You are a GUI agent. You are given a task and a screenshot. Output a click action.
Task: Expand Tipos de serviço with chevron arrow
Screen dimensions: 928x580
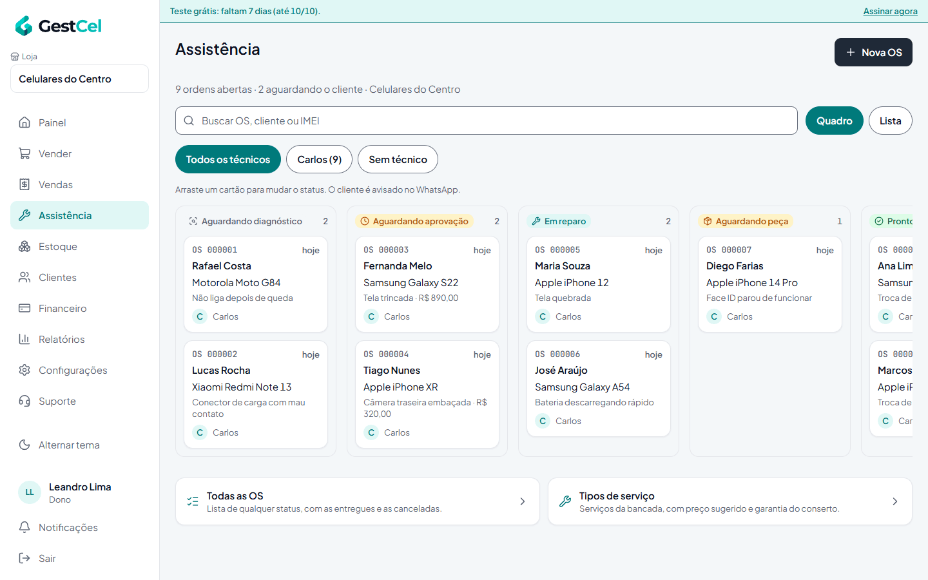pyautogui.click(x=895, y=501)
